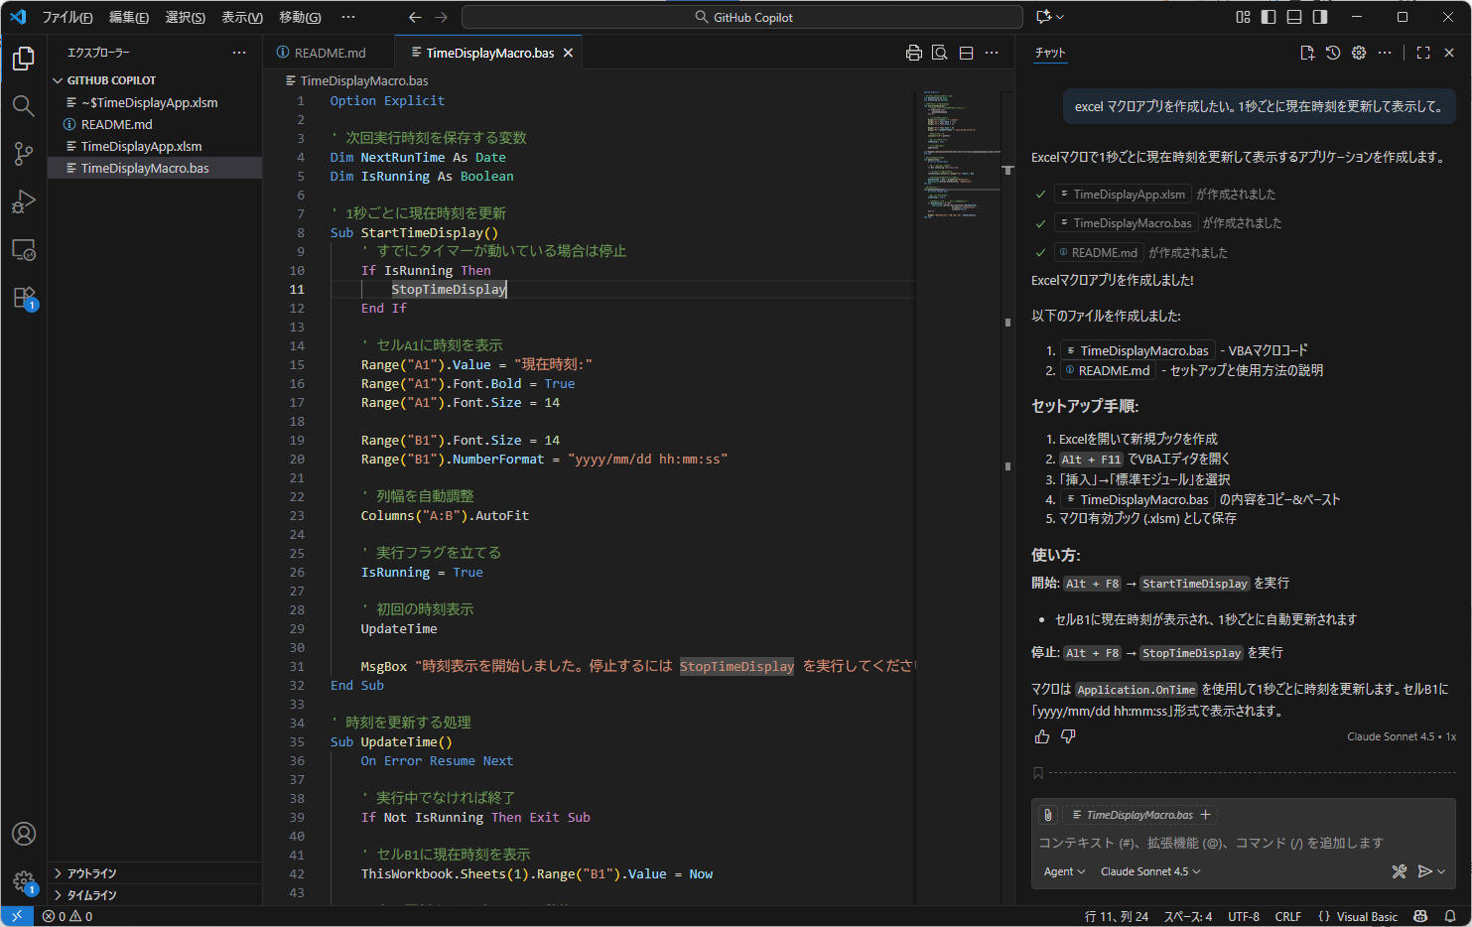This screenshot has width=1472, height=927.
Task: Start a new Copilot chat session
Action: point(1307,53)
